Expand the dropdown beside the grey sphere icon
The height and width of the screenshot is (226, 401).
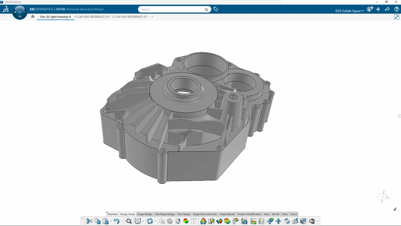(x=317, y=221)
